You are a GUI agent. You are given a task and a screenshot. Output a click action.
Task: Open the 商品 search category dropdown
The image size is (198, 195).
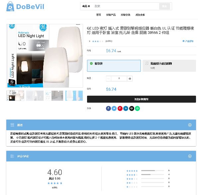pyautogui.click(x=86, y=6)
